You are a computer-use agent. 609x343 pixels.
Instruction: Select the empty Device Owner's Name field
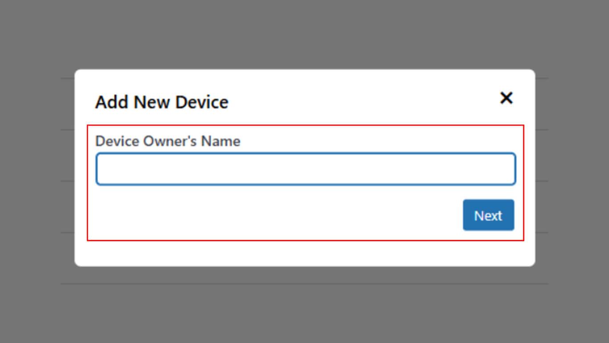[x=305, y=169]
